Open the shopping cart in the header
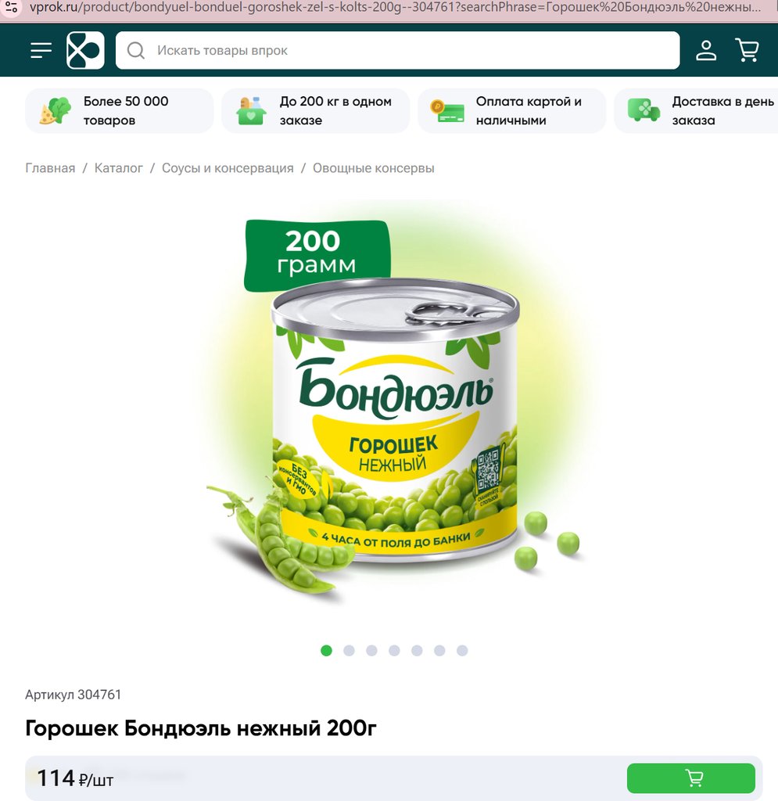Screen dimensions: 778x801 [x=748, y=50]
